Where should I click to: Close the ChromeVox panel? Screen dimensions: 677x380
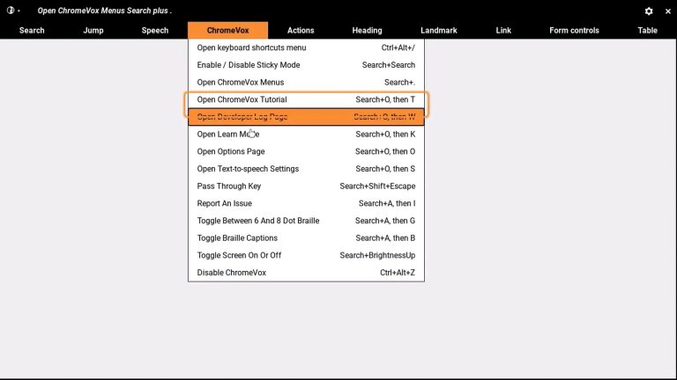pyautogui.click(x=668, y=11)
